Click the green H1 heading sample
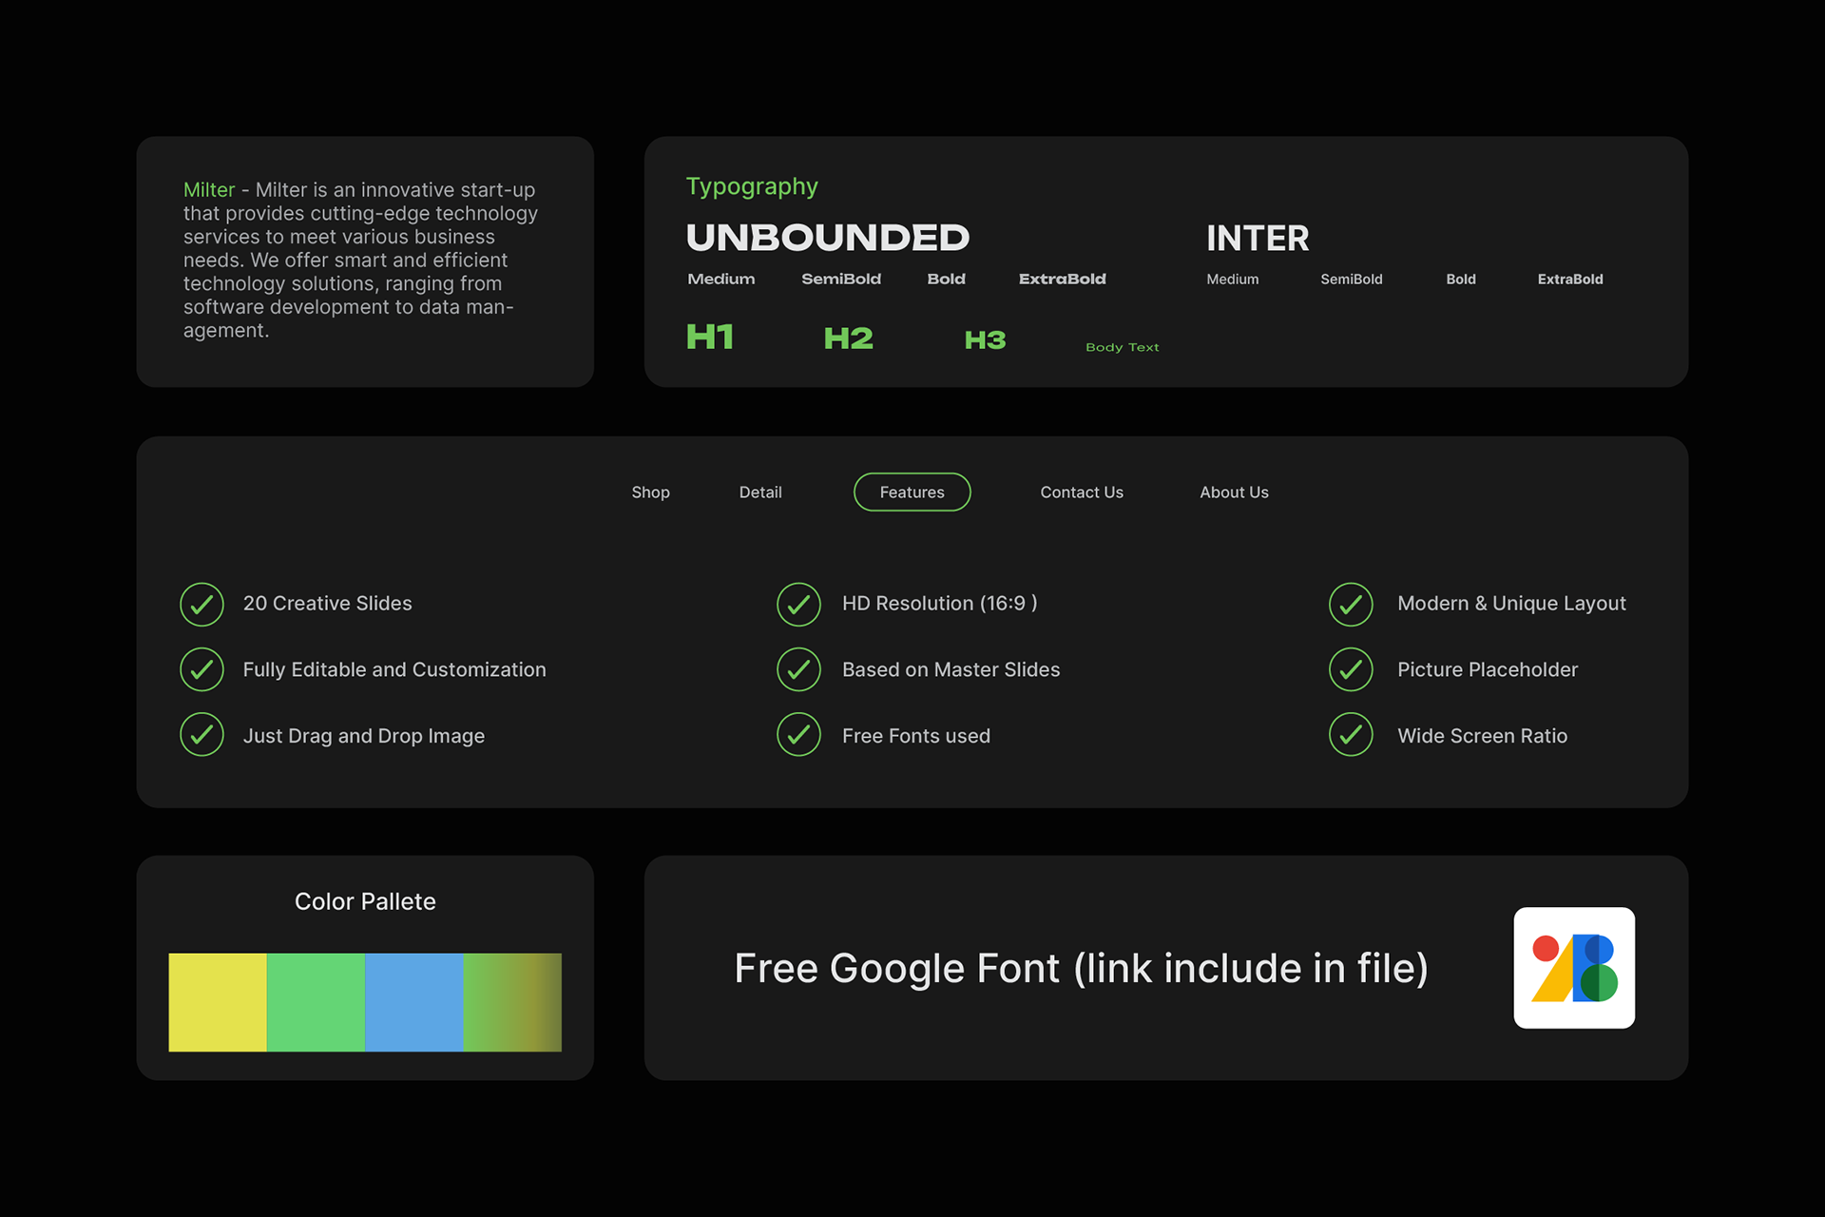The image size is (1825, 1217). pos(710,337)
